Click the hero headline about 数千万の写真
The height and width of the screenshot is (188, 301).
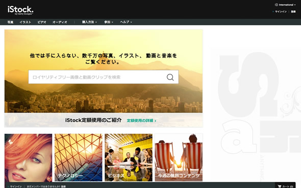tap(103, 59)
